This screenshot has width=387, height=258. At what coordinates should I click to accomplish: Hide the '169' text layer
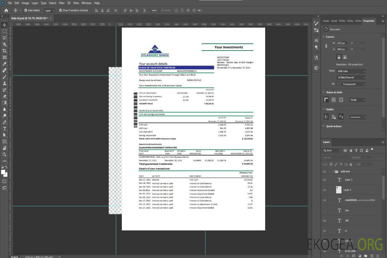click(325, 221)
